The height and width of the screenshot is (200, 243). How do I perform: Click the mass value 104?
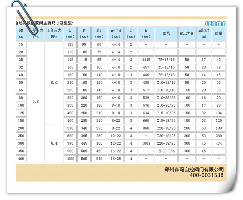pyautogui.click(x=219, y=113)
